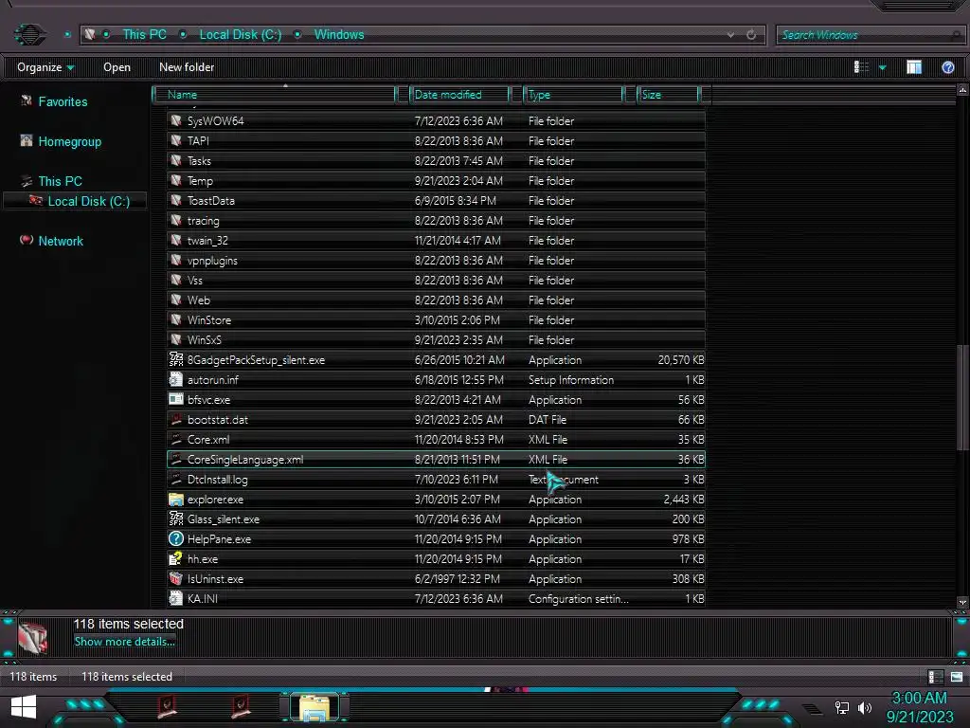Click the volume speaker tray icon
The image size is (970, 728).
[x=864, y=707]
